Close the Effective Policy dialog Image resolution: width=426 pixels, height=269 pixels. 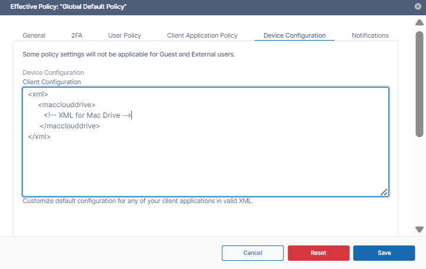tap(418, 6)
